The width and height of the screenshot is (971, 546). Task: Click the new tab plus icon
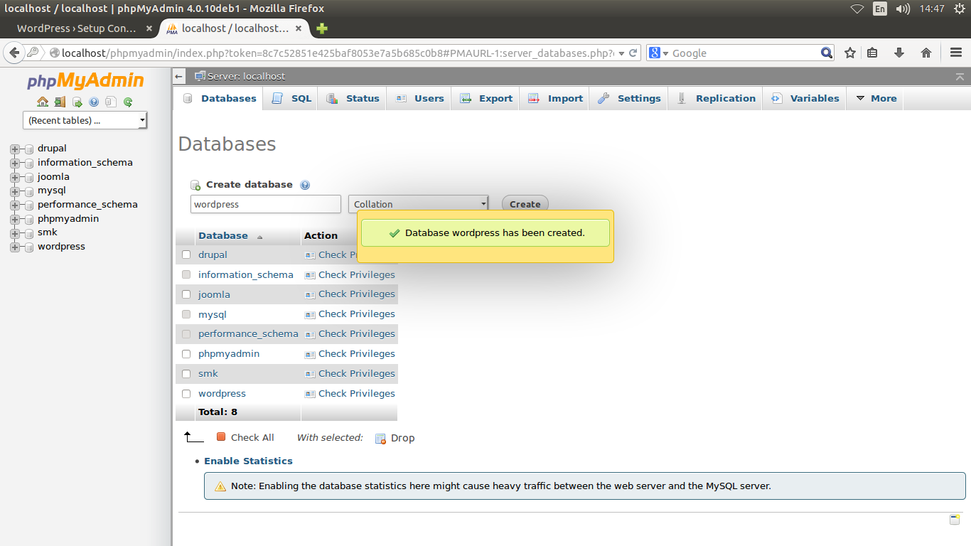pyautogui.click(x=322, y=28)
